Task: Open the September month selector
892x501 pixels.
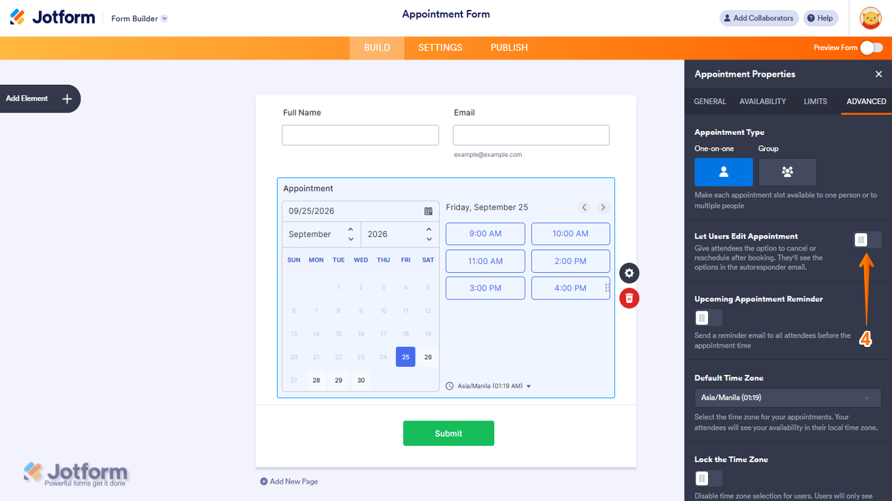Action: [321, 234]
